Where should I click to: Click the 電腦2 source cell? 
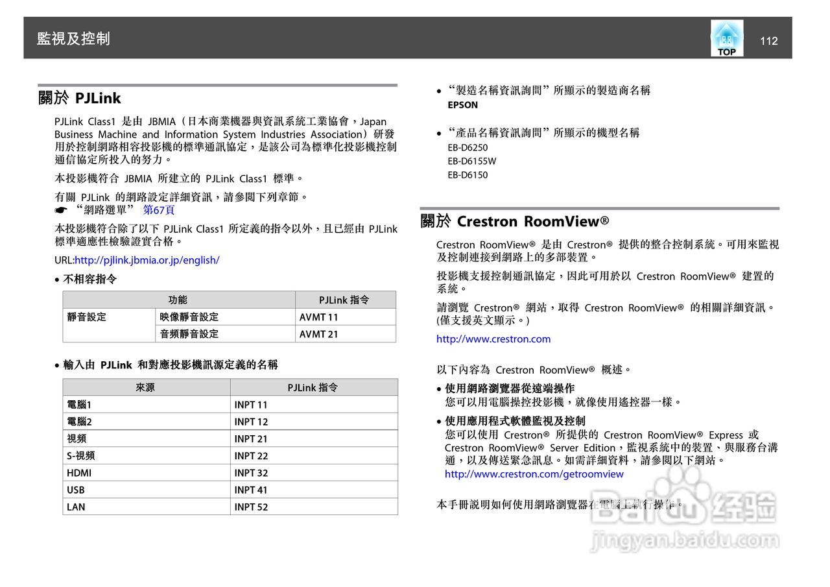[x=146, y=421]
